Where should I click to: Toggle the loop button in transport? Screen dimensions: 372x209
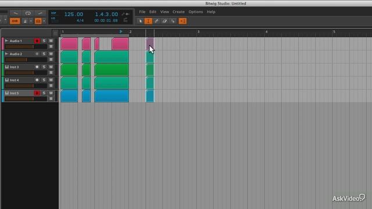point(28,13)
